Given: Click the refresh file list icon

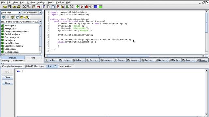Looking at the screenshot, I should [x=17, y=17].
